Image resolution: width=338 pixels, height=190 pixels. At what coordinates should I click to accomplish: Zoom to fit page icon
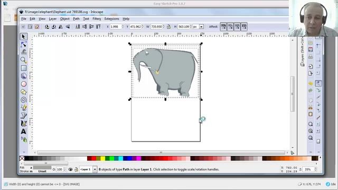(311, 138)
